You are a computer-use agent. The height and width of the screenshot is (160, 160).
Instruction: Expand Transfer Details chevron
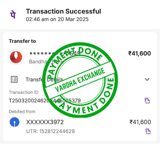(x=147, y=79)
